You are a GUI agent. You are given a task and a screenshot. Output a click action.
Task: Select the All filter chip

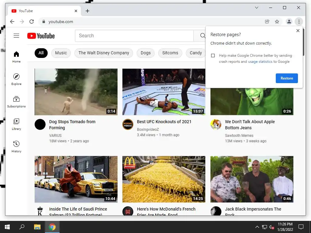pos(41,53)
